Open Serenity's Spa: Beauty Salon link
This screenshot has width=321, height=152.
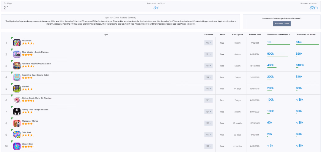(35, 75)
